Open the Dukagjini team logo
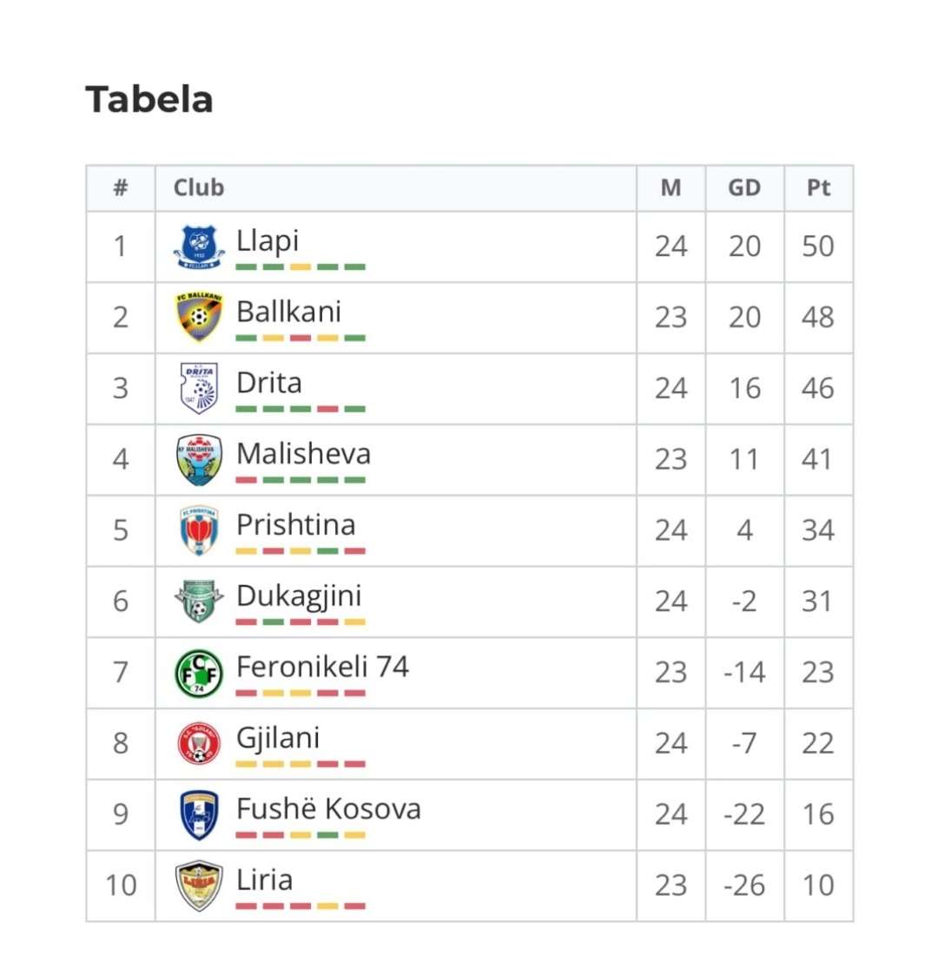 [x=199, y=601]
